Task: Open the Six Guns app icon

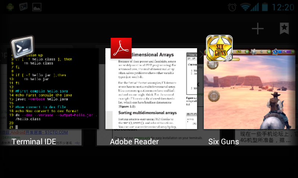Action: pyautogui.click(x=219, y=48)
